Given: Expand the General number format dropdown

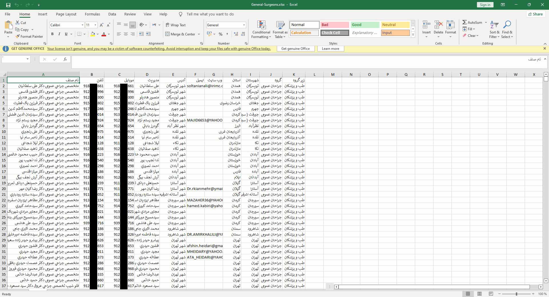Looking at the screenshot, I should (x=244, y=25).
